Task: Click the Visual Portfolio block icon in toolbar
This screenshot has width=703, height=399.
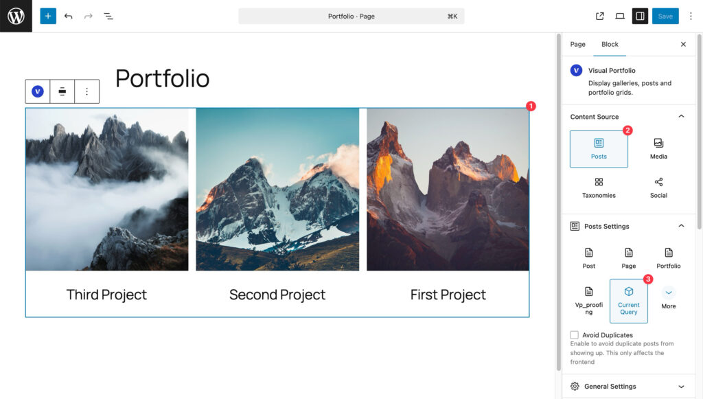Action: (x=38, y=91)
